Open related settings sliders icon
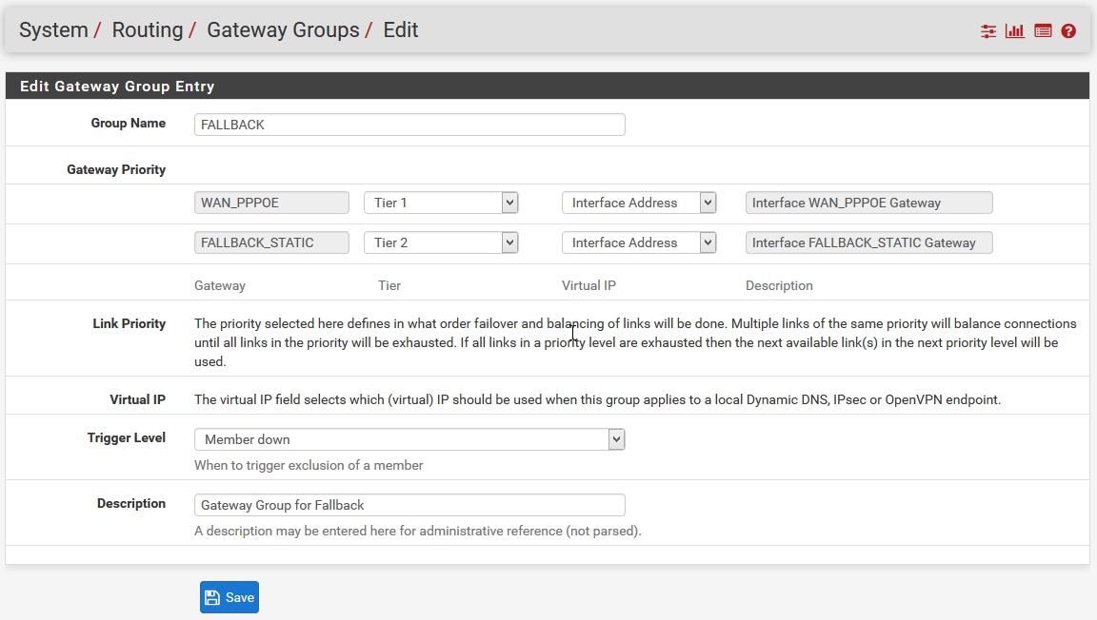 988,31
